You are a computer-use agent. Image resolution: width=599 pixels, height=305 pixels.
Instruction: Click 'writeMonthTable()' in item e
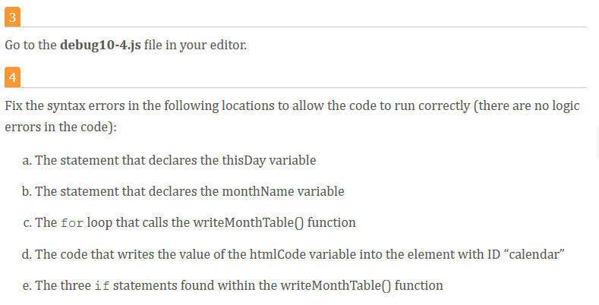click(x=336, y=285)
